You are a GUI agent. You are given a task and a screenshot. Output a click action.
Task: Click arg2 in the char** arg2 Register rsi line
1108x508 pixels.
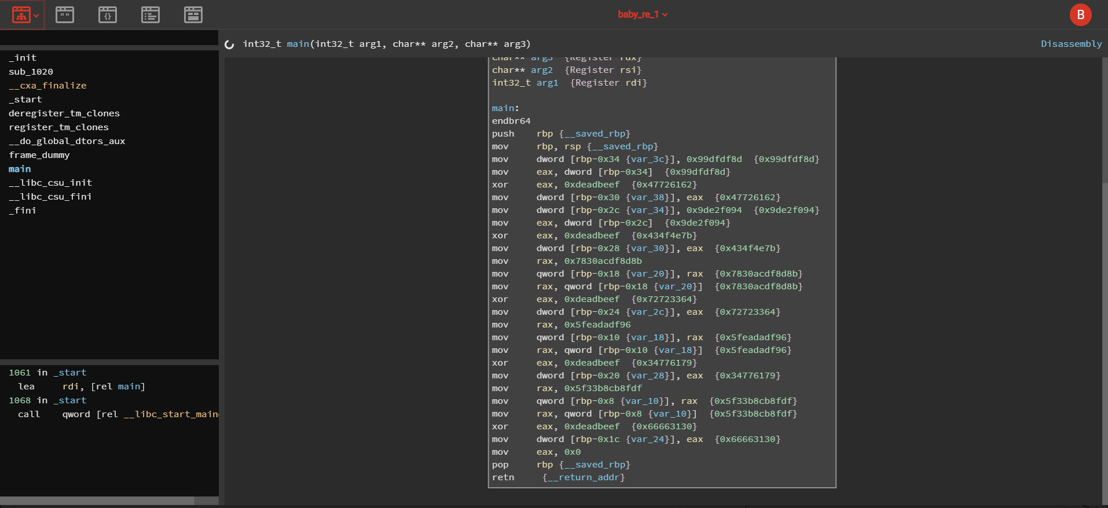(x=542, y=70)
